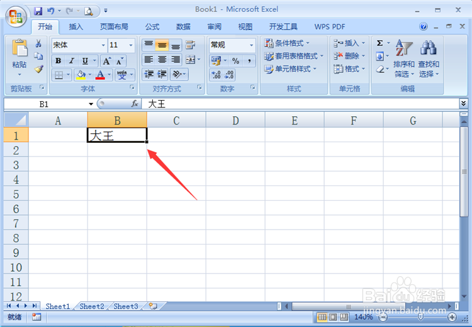Decrease font size with the small A
The image size is (472, 327).
coord(120,61)
